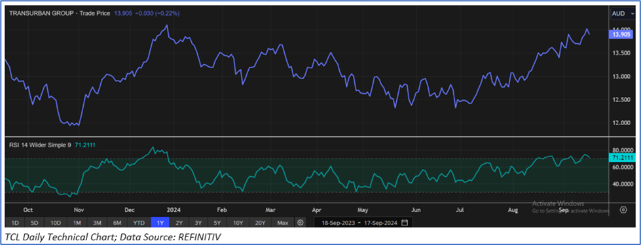Select the 5D time range
The image size is (641, 245).
pyautogui.click(x=35, y=223)
